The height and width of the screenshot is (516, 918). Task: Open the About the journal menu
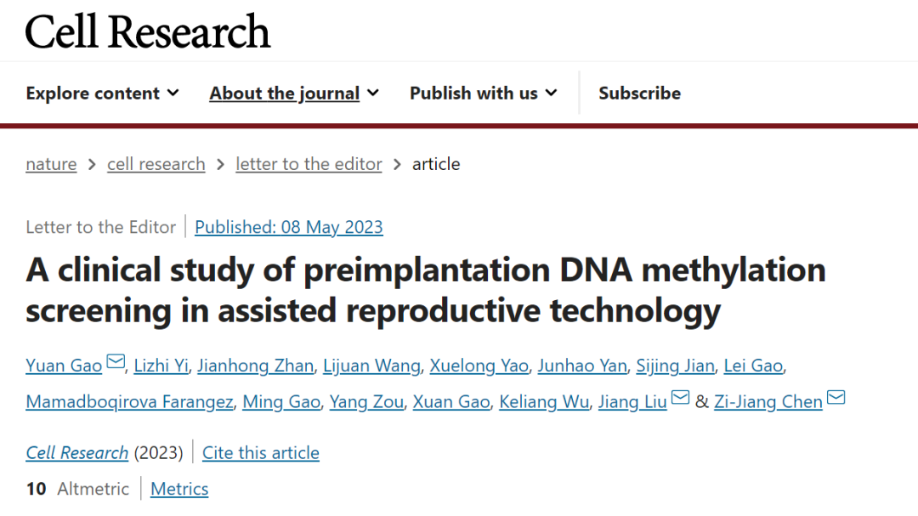coord(294,94)
